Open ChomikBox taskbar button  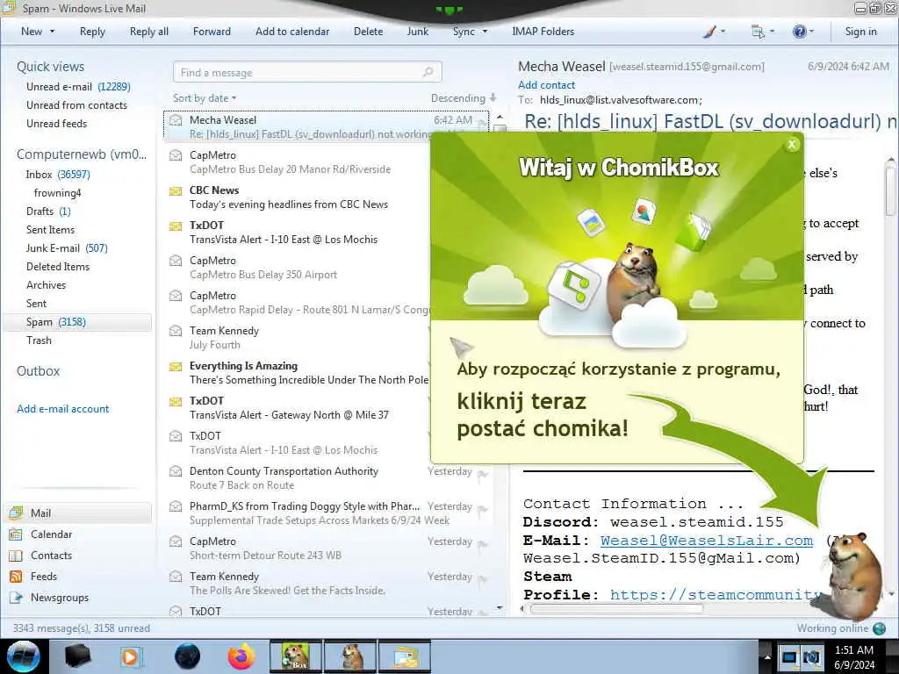click(295, 656)
